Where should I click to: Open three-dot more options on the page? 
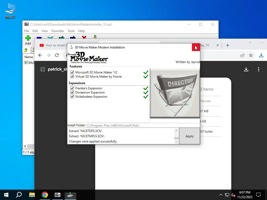tap(258, 69)
